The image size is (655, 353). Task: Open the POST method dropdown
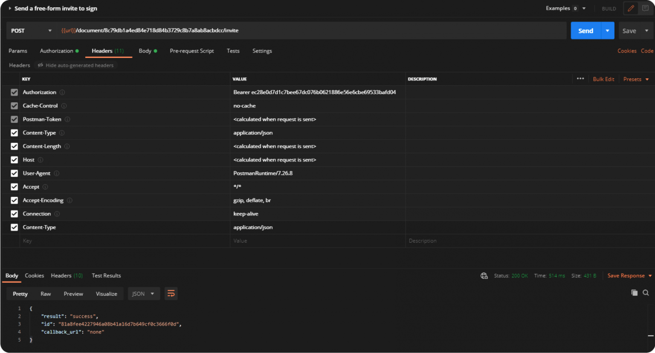[x=31, y=31]
